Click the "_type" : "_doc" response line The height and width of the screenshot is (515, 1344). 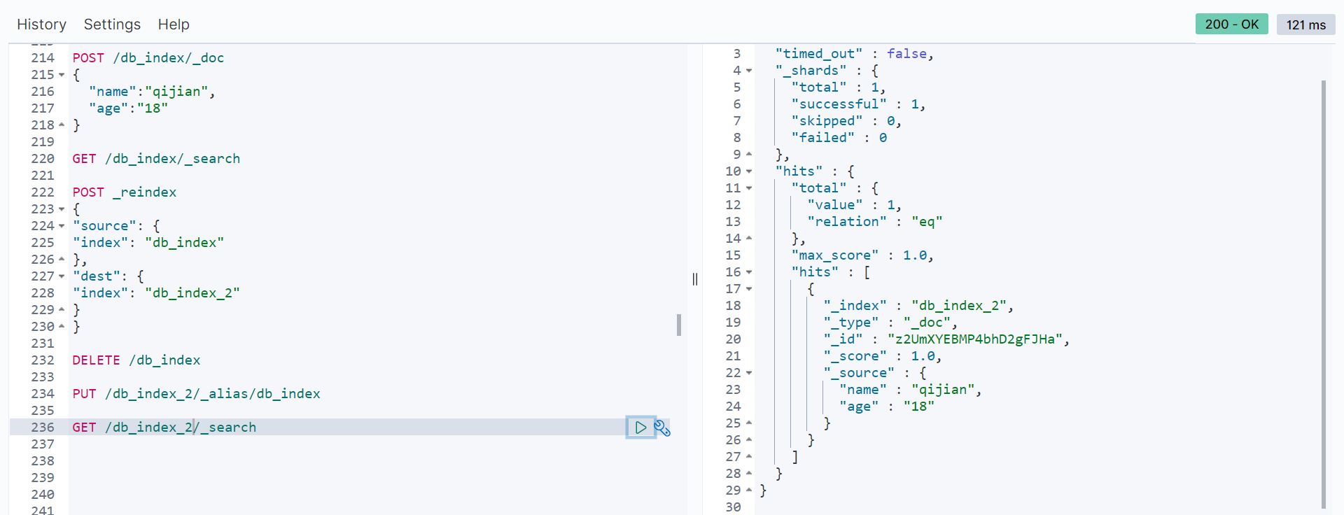890,323
